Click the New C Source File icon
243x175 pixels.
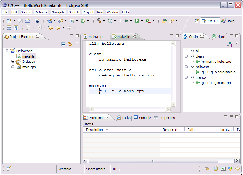72,21
